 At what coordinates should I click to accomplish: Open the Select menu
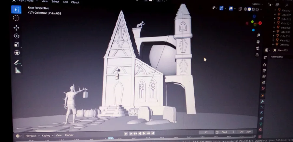55,2
